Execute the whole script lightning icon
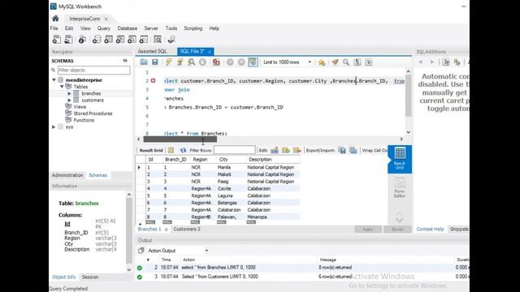This screenshot has height=292, width=520. pyautogui.click(x=169, y=62)
